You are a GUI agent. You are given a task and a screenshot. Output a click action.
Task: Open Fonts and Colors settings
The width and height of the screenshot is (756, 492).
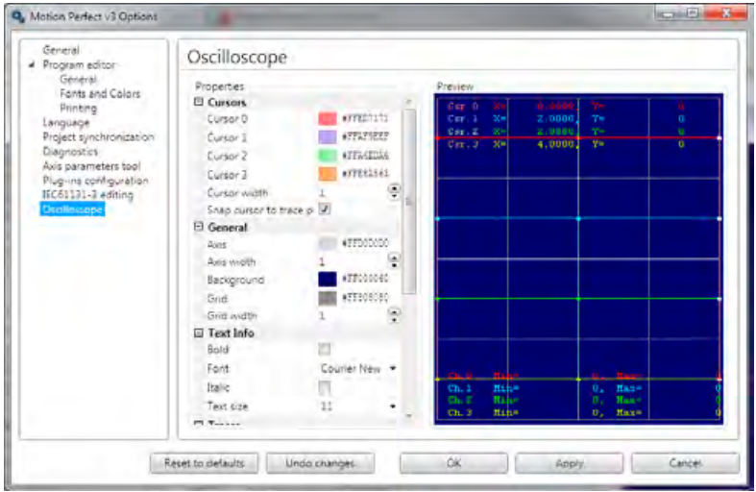(x=100, y=93)
